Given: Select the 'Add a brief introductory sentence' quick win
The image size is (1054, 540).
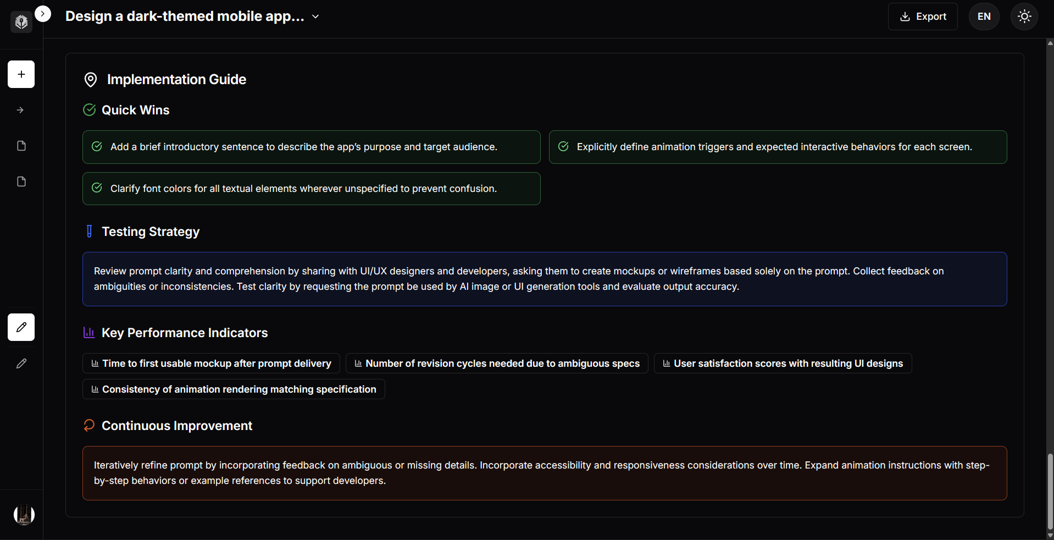Looking at the screenshot, I should tap(311, 147).
